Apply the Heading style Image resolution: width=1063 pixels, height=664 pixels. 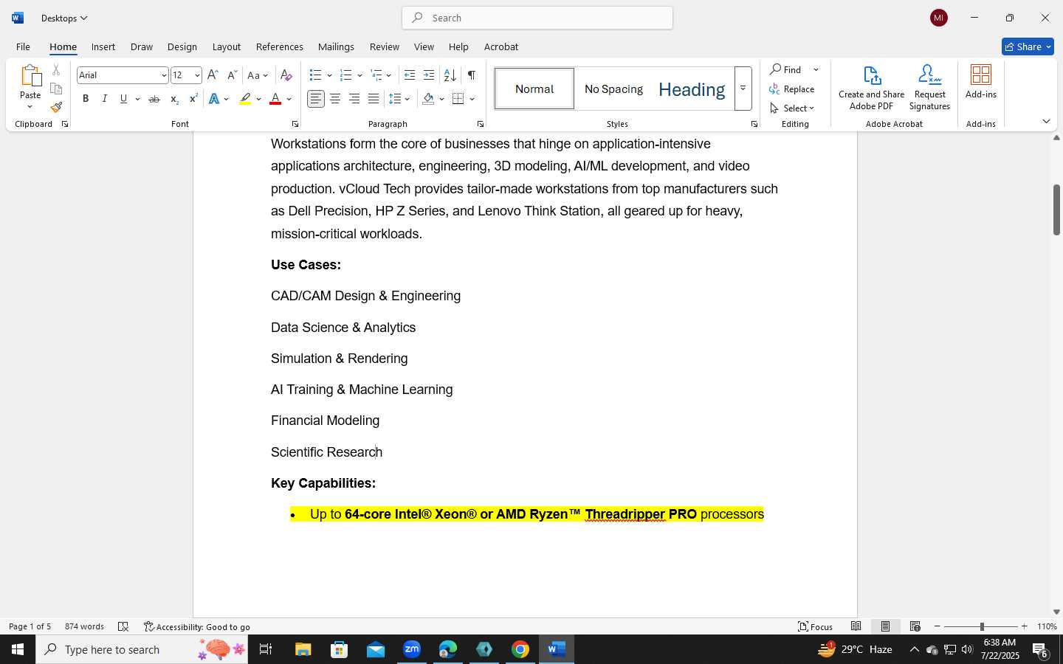(x=692, y=89)
